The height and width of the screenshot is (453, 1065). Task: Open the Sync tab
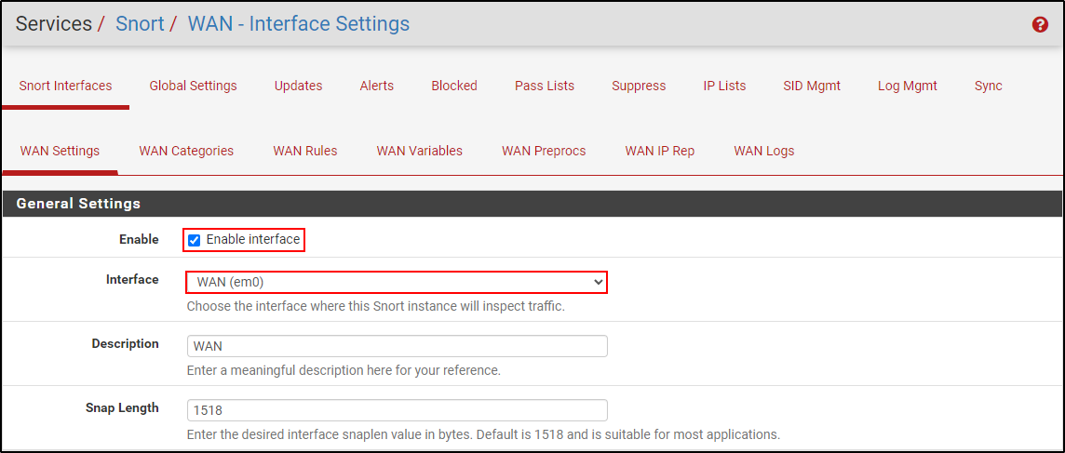[989, 86]
